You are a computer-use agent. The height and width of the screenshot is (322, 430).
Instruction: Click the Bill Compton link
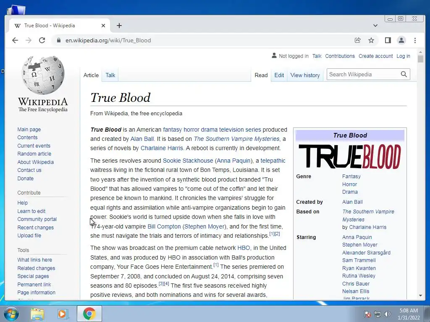pyautogui.click(x=164, y=226)
